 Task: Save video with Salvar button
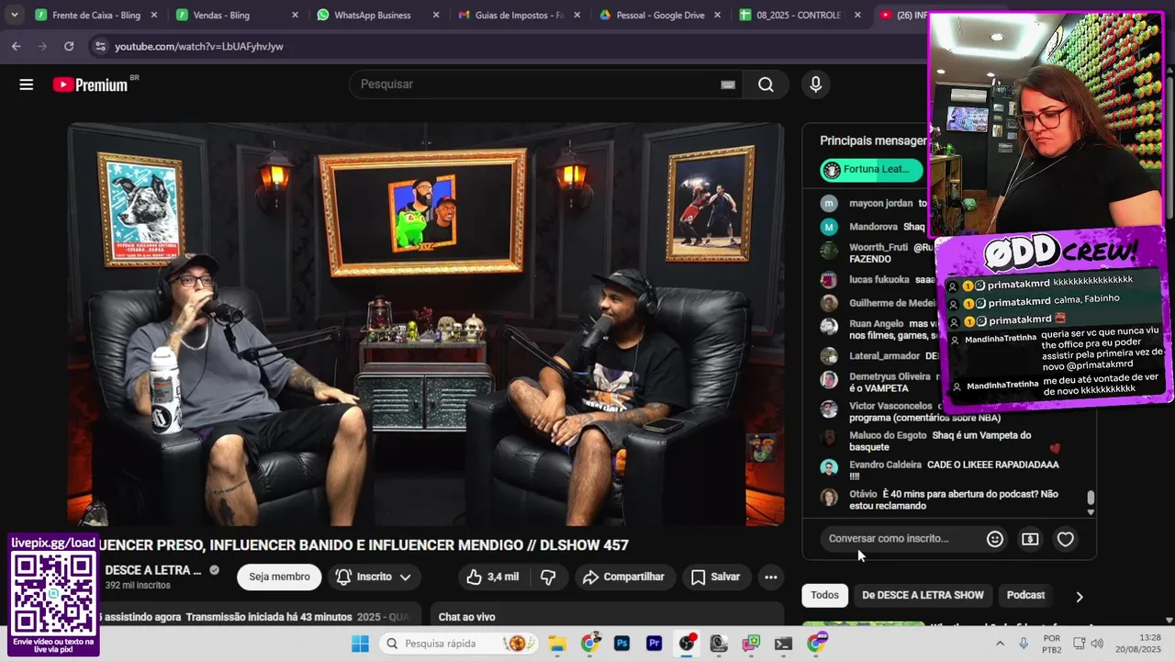coord(715,577)
